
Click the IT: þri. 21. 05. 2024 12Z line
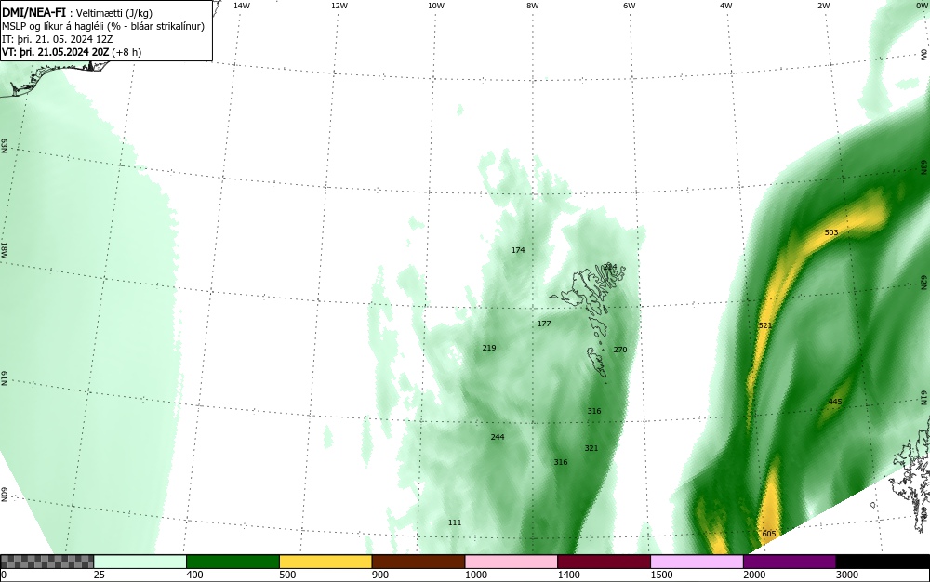click(x=58, y=39)
